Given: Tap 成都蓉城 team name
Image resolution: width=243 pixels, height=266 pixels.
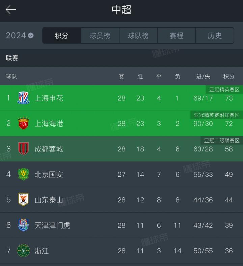Looking at the screenshot, I should click(49, 149).
